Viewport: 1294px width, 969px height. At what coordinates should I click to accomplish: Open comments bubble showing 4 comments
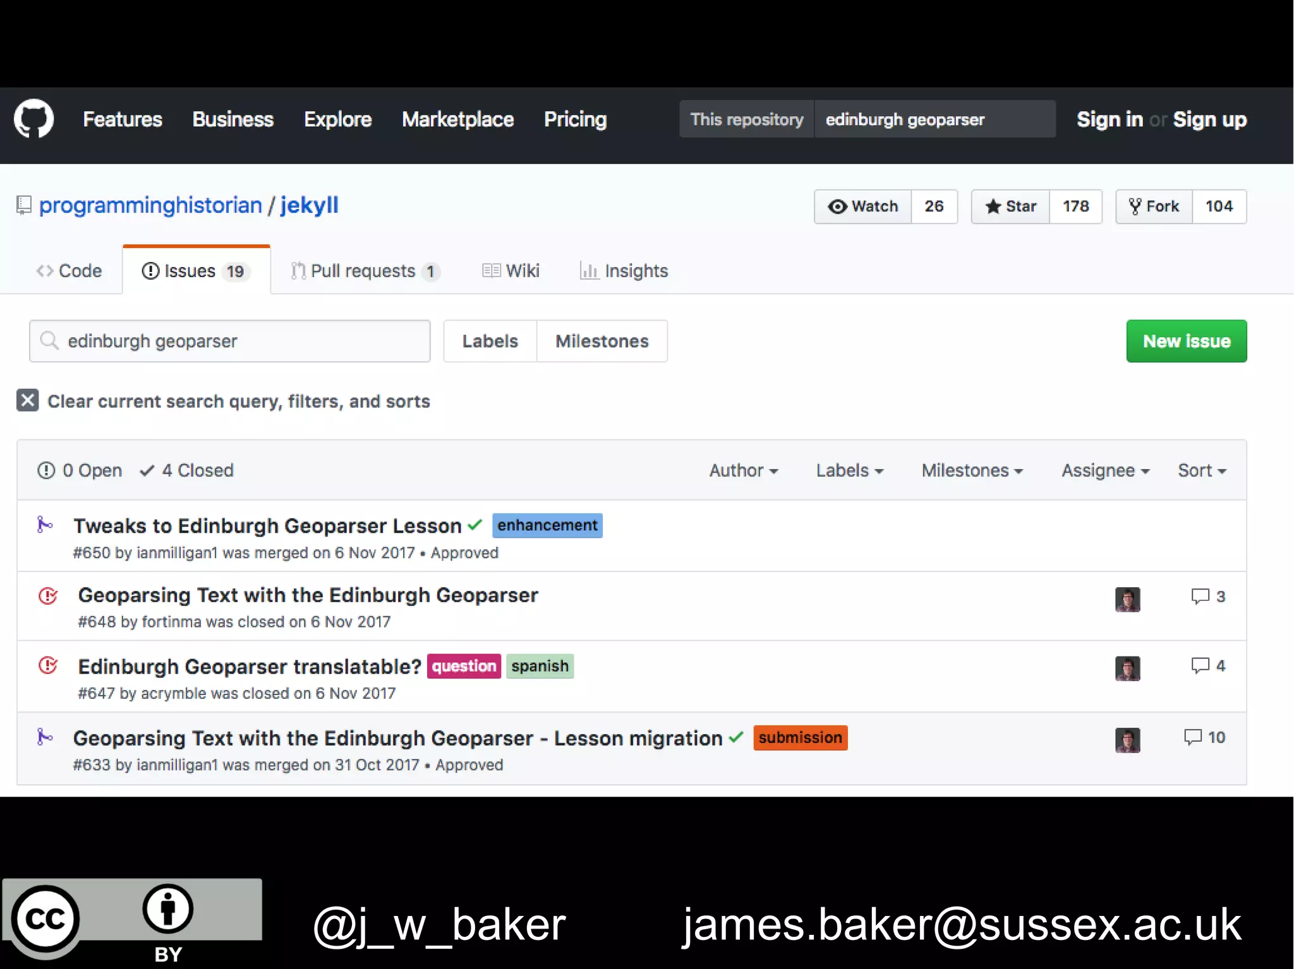point(1207,665)
